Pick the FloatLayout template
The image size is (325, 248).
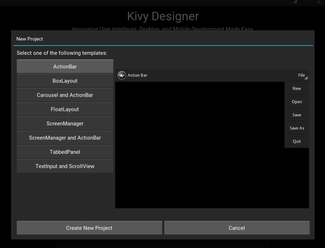click(65, 109)
